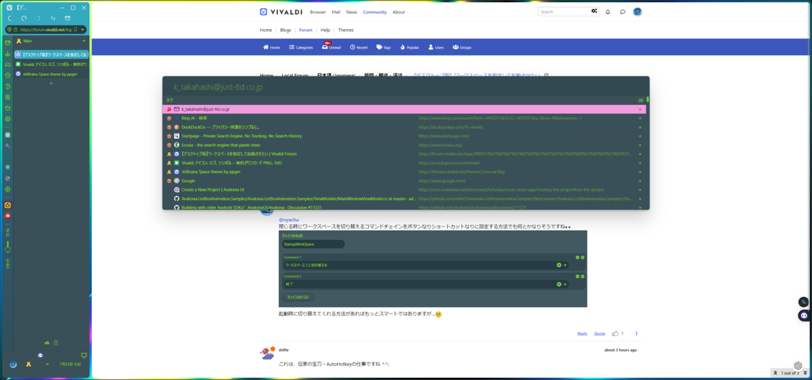Open About in site header

coord(399,12)
